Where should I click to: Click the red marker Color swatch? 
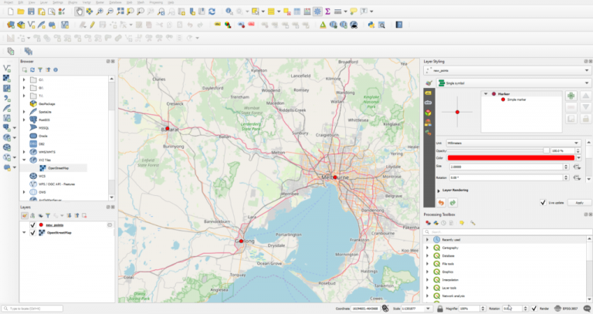(x=513, y=158)
